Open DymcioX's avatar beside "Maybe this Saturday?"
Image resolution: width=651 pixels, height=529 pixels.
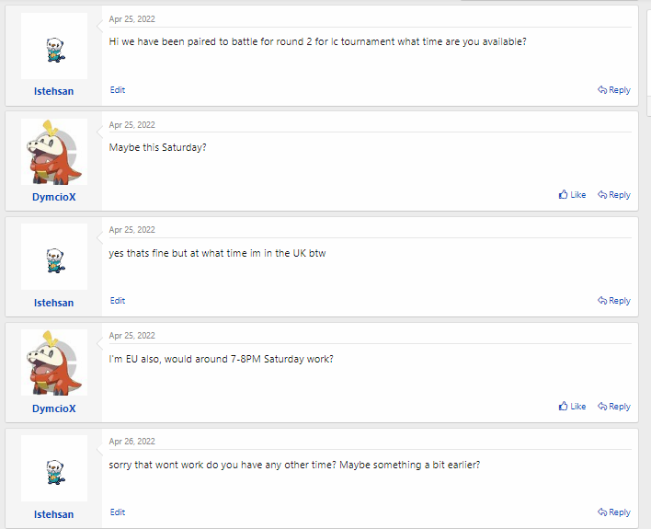coord(54,152)
